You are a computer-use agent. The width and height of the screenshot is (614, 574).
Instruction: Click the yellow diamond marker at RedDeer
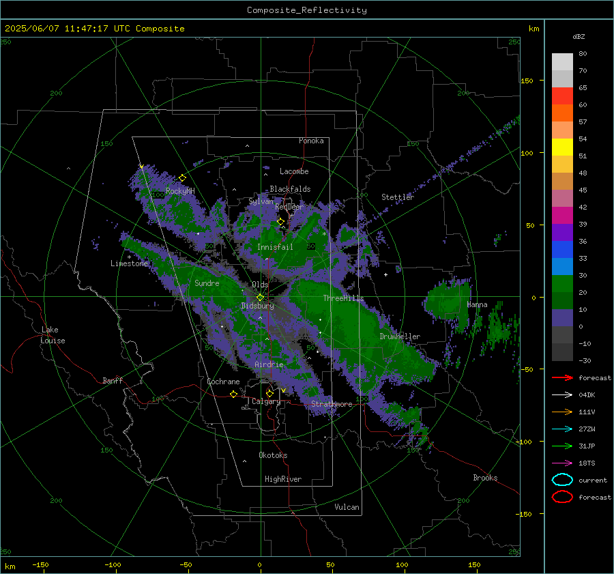click(281, 222)
